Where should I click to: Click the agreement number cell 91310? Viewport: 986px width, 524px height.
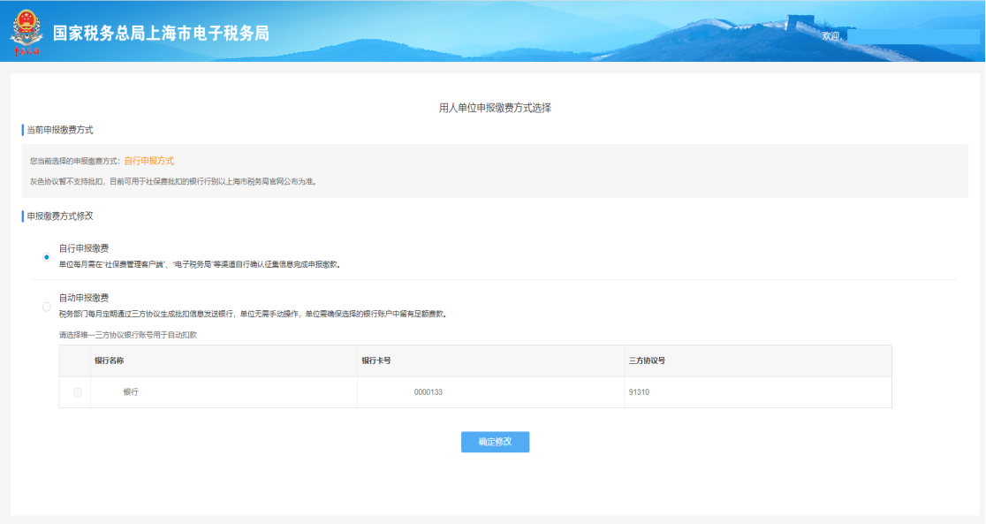click(639, 392)
